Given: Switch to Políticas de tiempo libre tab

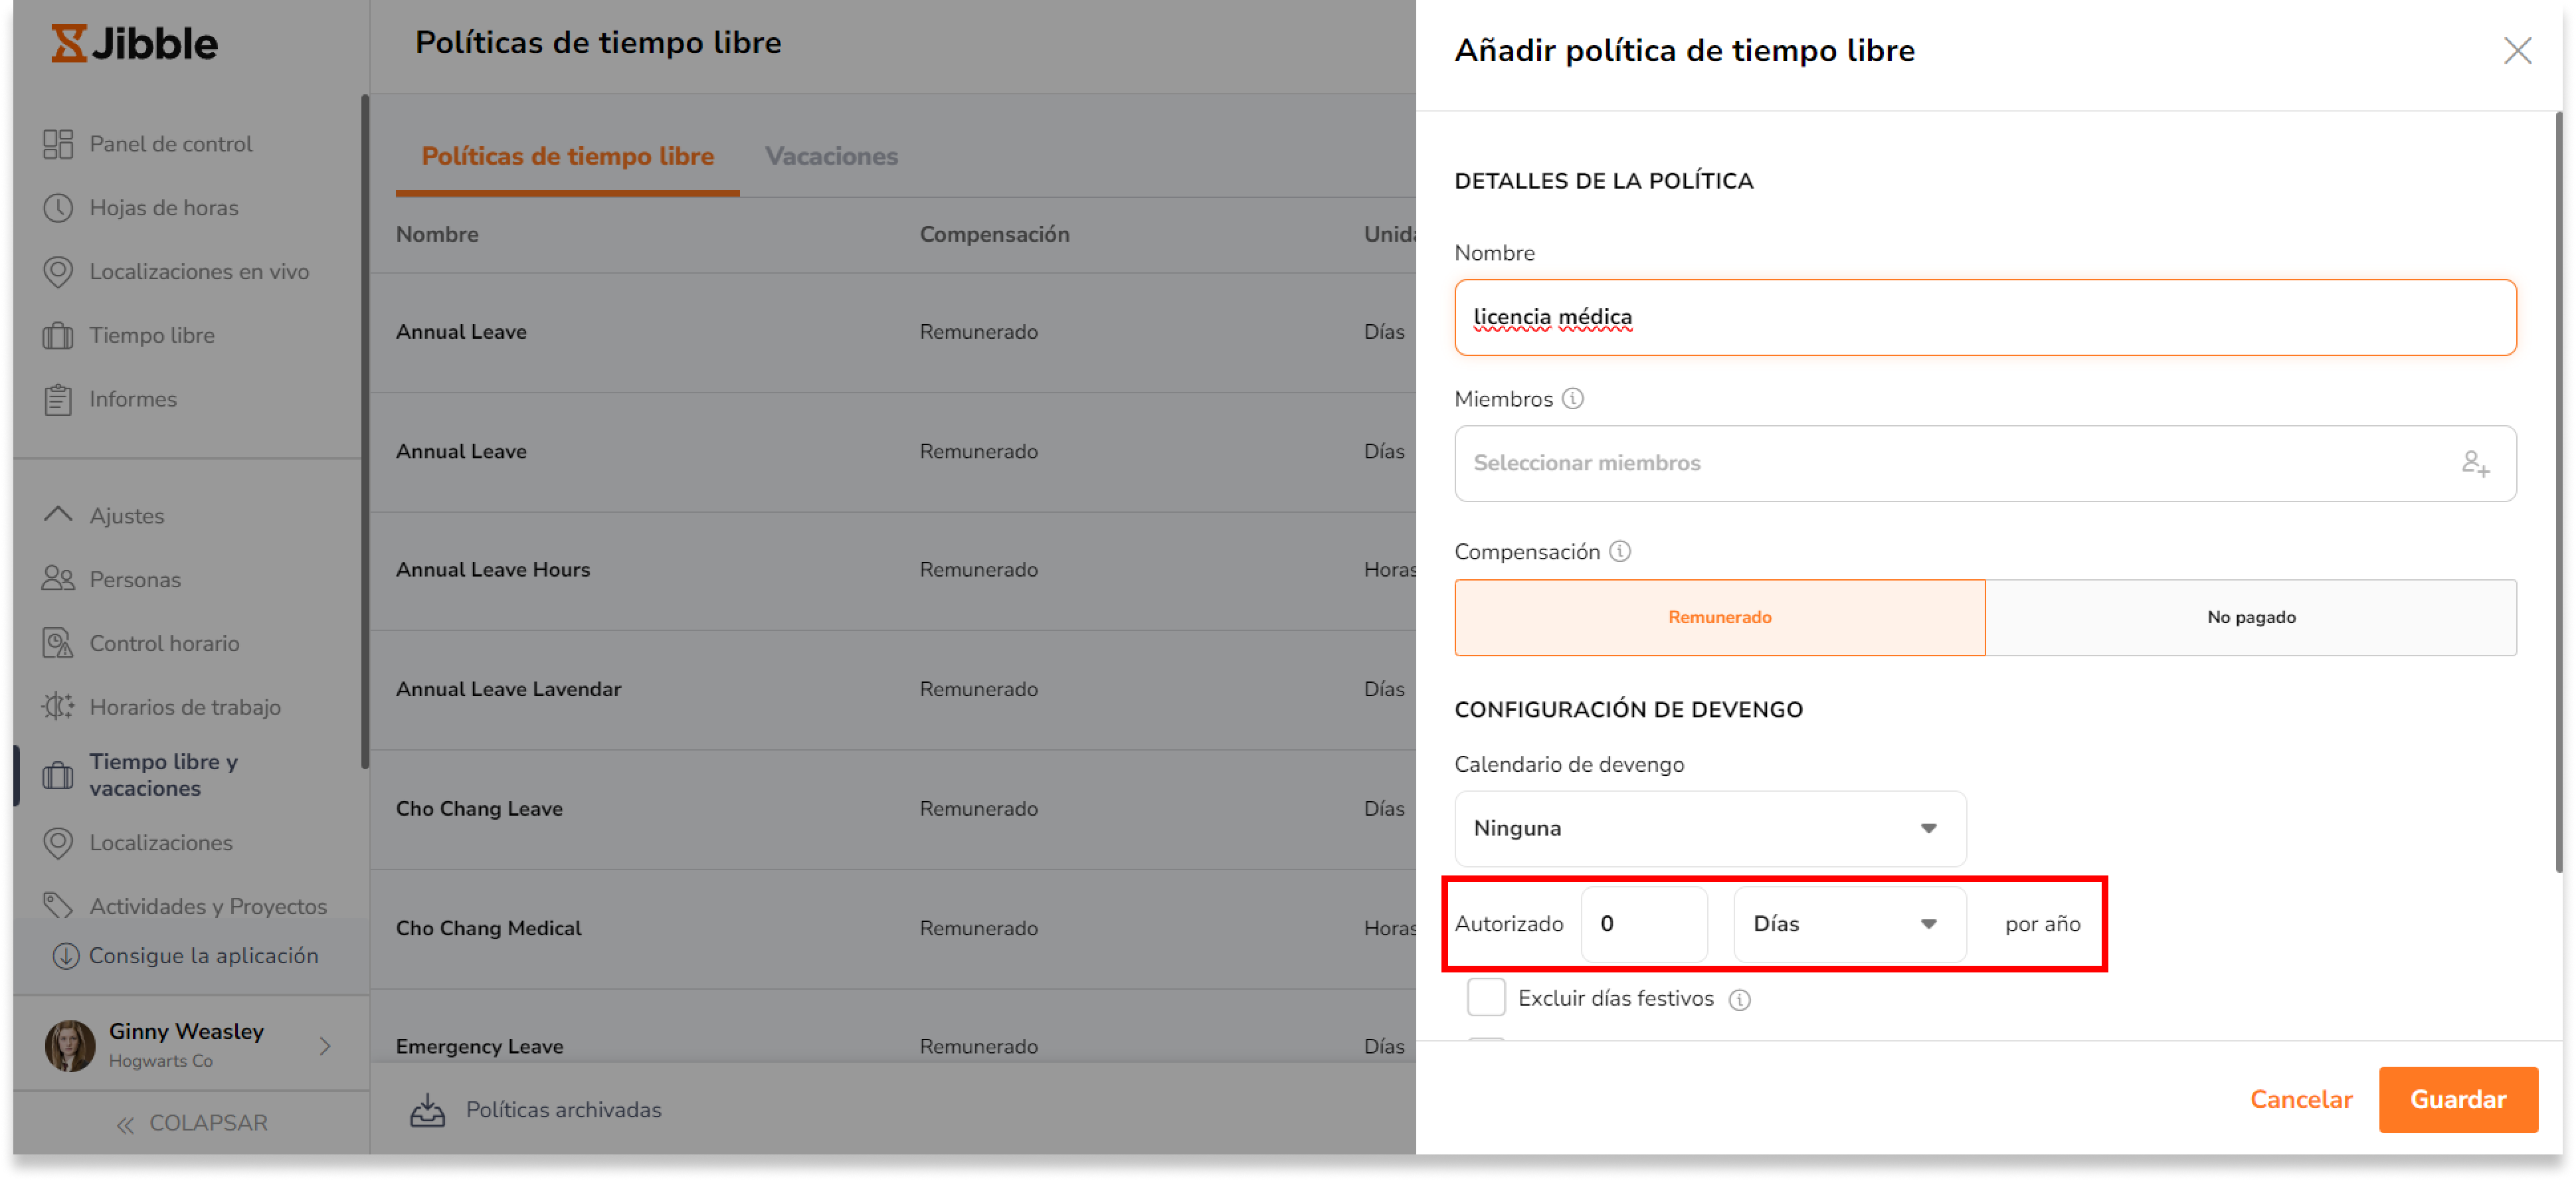Looking at the screenshot, I should [x=567, y=156].
